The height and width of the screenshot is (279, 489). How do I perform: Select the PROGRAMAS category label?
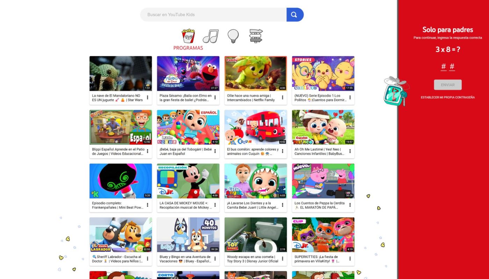pos(188,48)
